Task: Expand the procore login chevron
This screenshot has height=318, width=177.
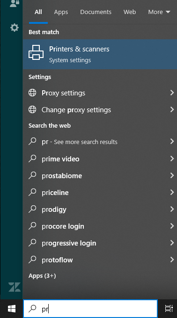Action: [x=172, y=226]
